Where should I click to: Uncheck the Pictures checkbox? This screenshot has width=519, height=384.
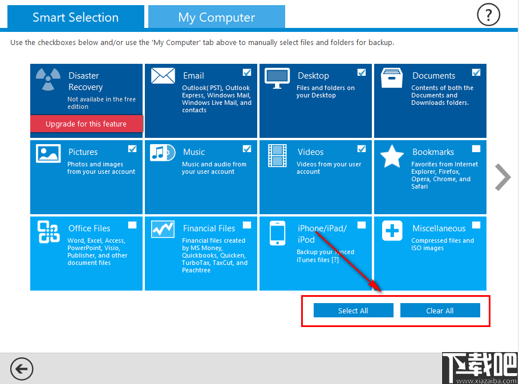132,149
